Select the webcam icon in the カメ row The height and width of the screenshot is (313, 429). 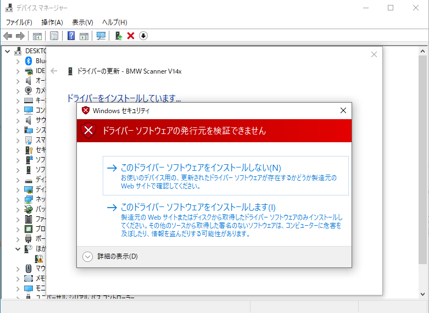tap(28, 90)
